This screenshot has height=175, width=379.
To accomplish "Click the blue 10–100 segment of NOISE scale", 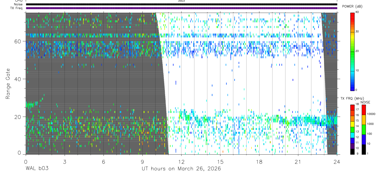I will point(364,140).
